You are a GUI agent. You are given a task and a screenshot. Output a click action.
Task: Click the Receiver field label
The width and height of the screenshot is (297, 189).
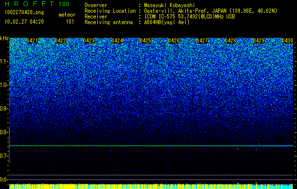[x=96, y=17]
